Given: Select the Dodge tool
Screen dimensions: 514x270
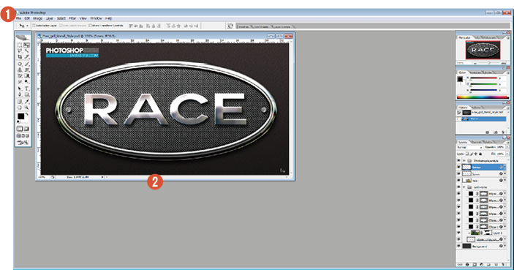Looking at the screenshot, I should (x=27, y=81).
